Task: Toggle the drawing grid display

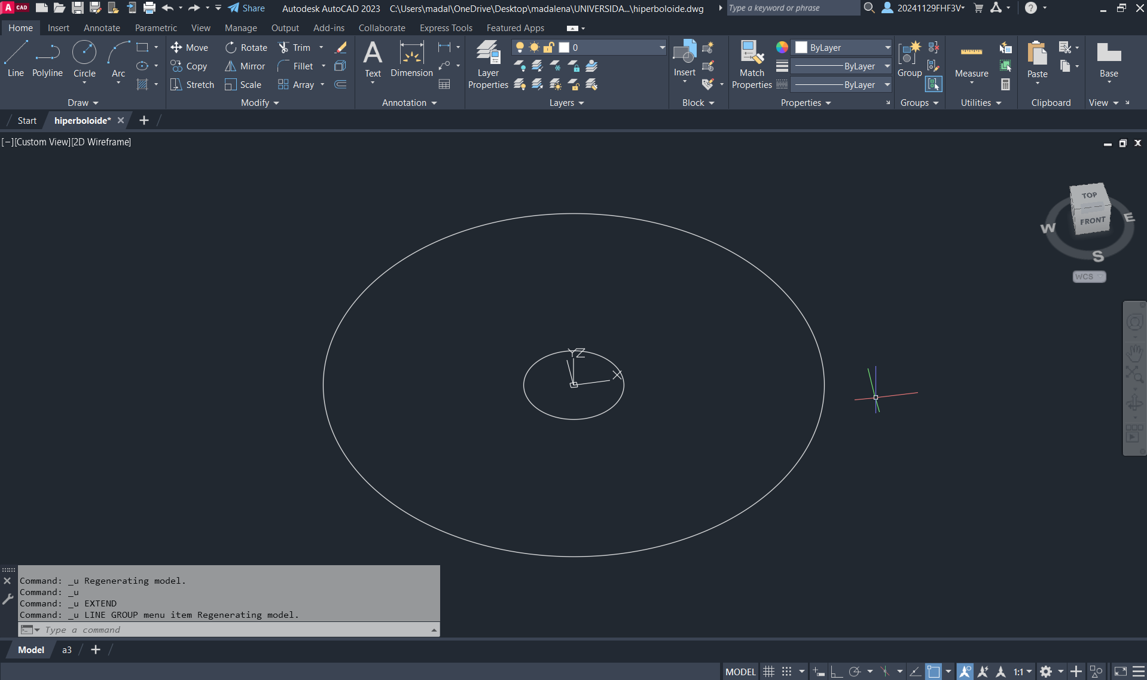Action: click(769, 672)
